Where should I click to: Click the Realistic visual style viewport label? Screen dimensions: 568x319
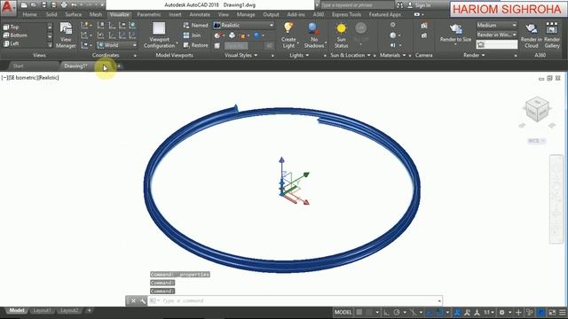click(x=48, y=78)
